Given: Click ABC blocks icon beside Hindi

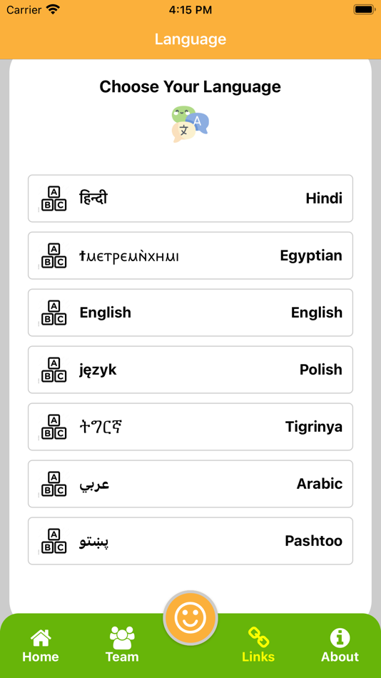Looking at the screenshot, I should [x=54, y=199].
